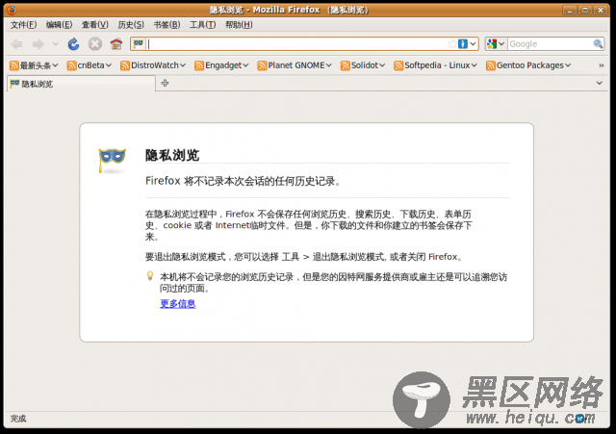Open the 工具(T) menu
This screenshot has width=616, height=434.
203,25
